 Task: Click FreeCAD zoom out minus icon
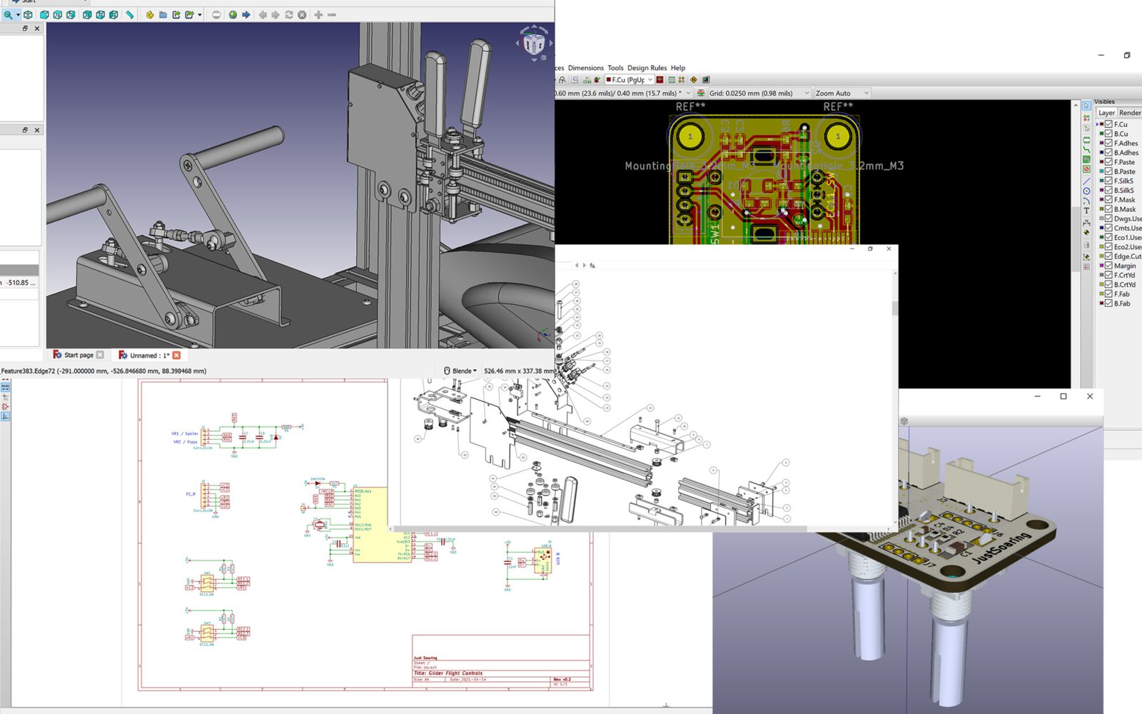click(x=332, y=14)
